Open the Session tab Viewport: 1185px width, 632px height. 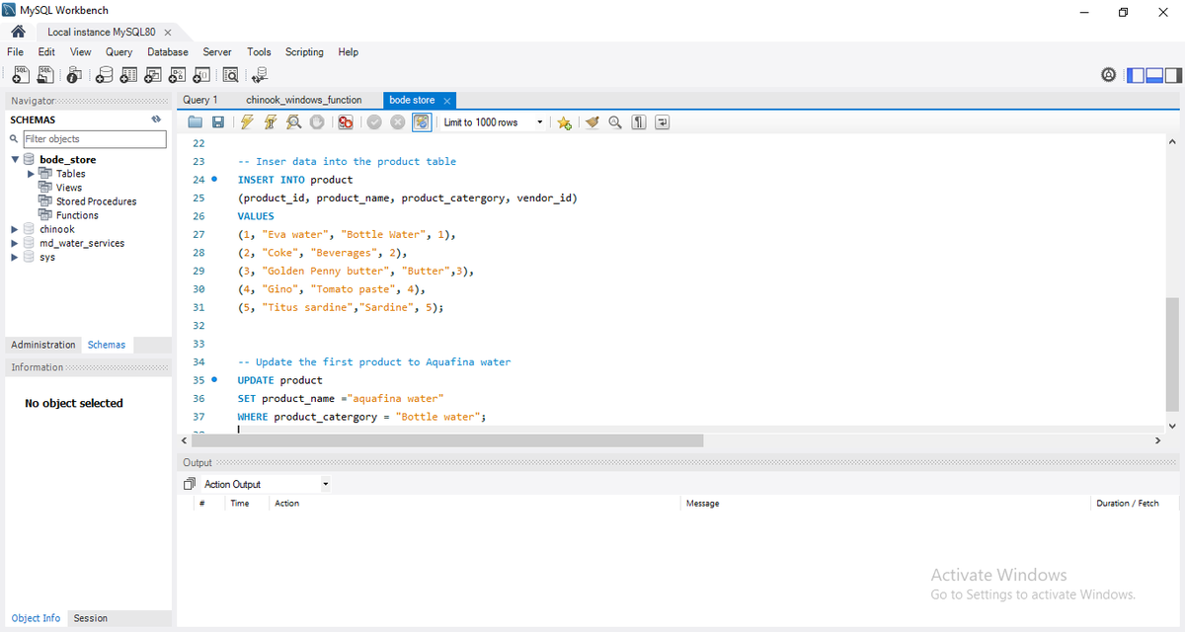90,618
